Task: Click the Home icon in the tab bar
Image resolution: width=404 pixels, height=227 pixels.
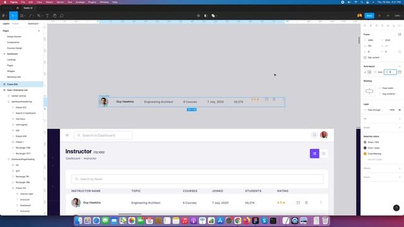Action: [18, 8]
